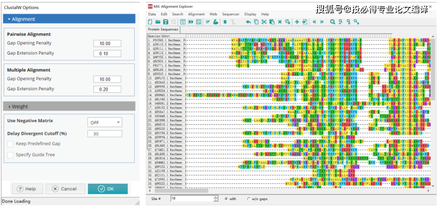Image resolution: width=438 pixels, height=208 pixels.
Task: Align by MUSCLE arm icon
Action: pyautogui.click(x=215, y=22)
